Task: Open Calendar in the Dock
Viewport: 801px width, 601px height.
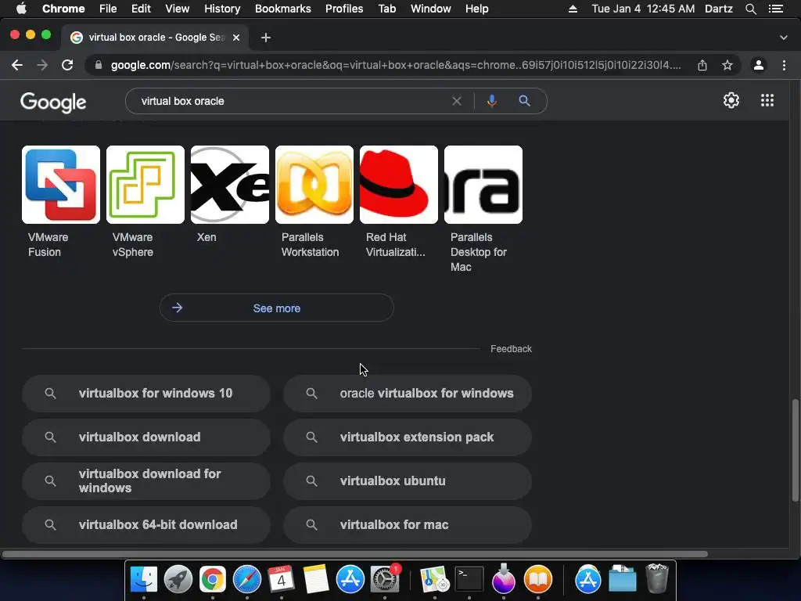Action: 281,579
